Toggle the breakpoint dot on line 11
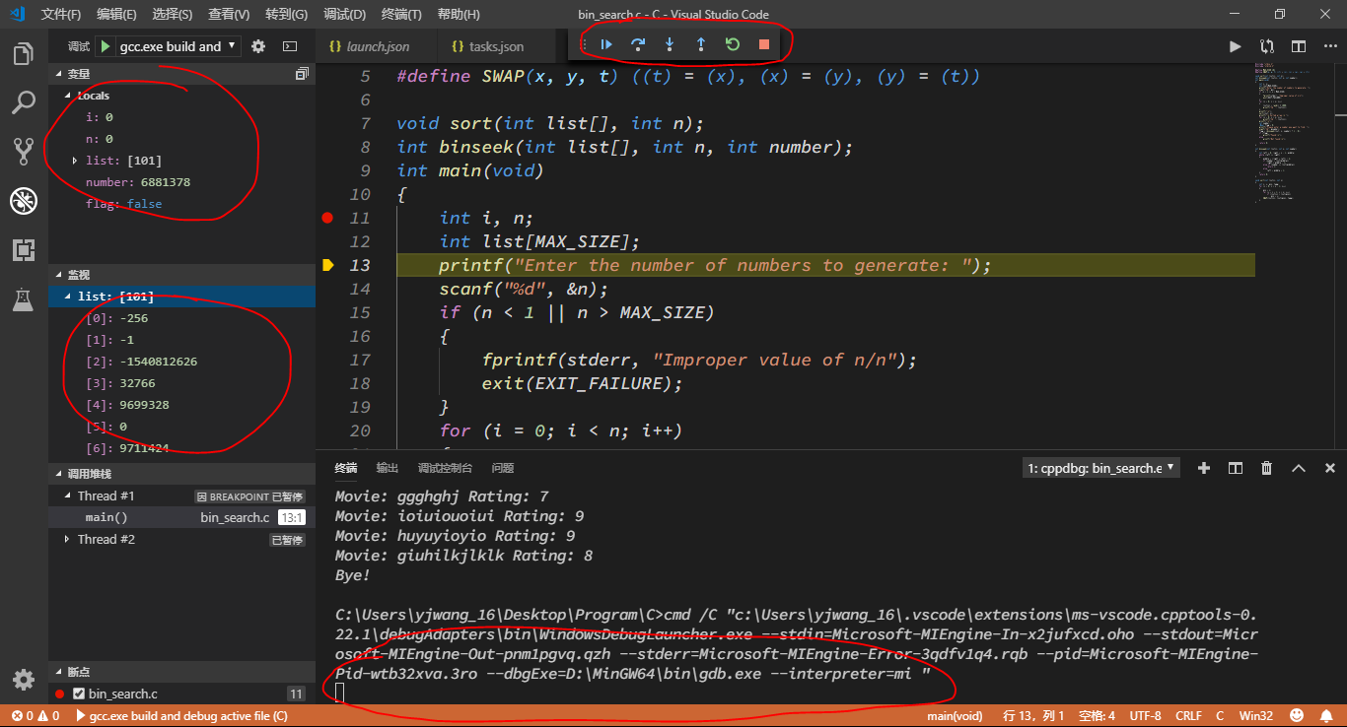 [327, 218]
